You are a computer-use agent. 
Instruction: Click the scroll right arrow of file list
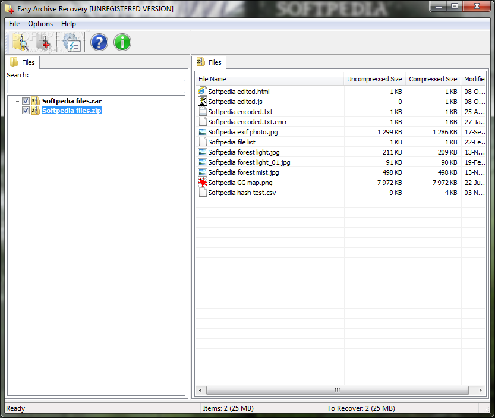point(480,390)
